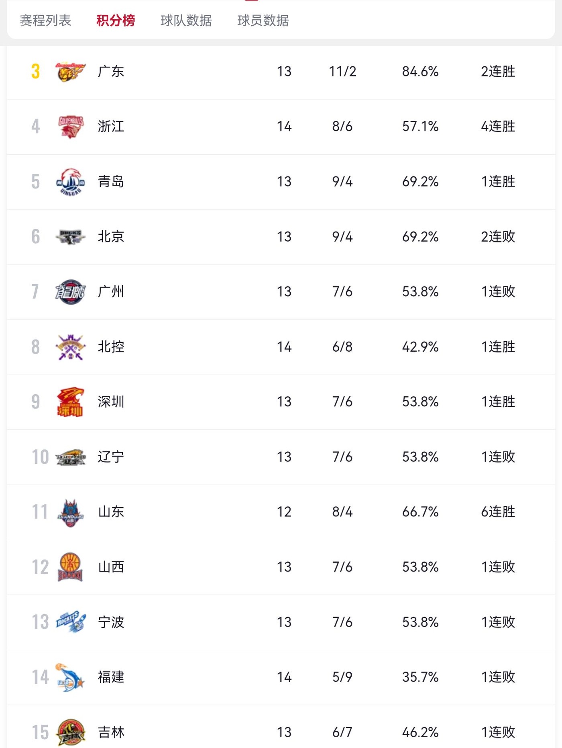Open the 球员数据 tab
This screenshot has width=562, height=748.
(x=263, y=20)
